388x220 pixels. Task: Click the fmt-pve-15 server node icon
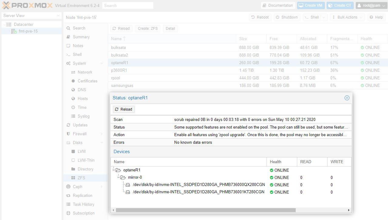coord(14,31)
